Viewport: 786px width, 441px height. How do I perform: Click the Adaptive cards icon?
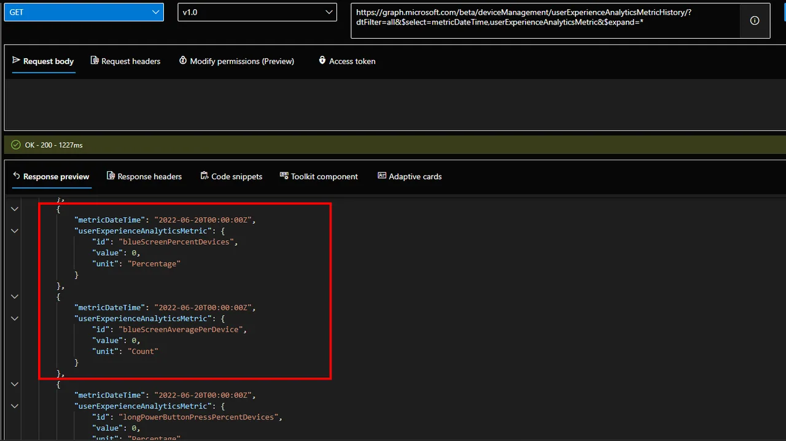[x=382, y=176]
